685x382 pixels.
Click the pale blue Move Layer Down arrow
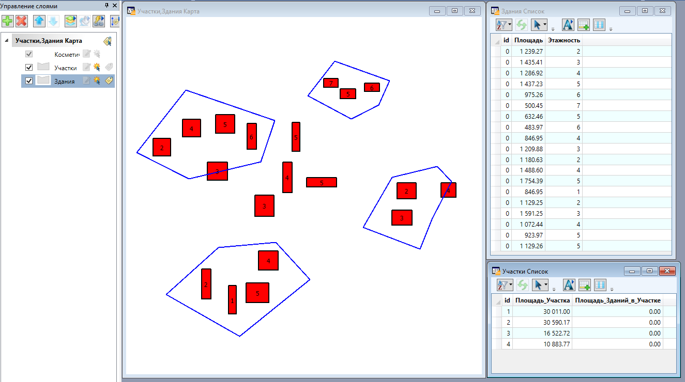[x=53, y=21]
